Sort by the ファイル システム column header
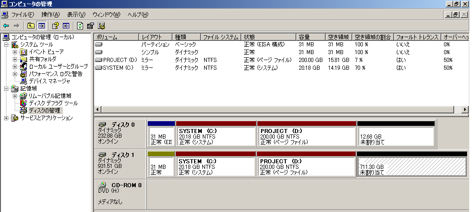 tap(221, 37)
